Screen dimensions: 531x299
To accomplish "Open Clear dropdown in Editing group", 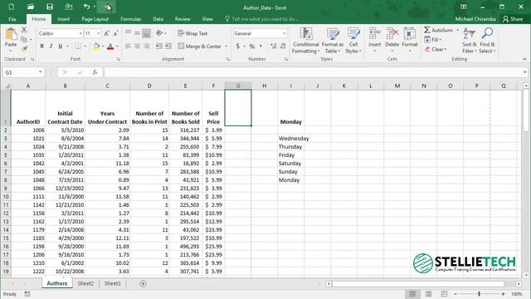I will [x=436, y=50].
